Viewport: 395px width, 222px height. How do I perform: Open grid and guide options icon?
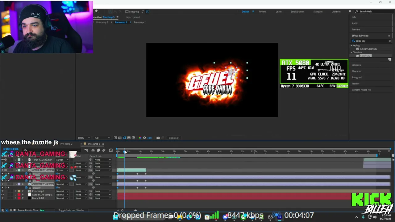(x=133, y=138)
